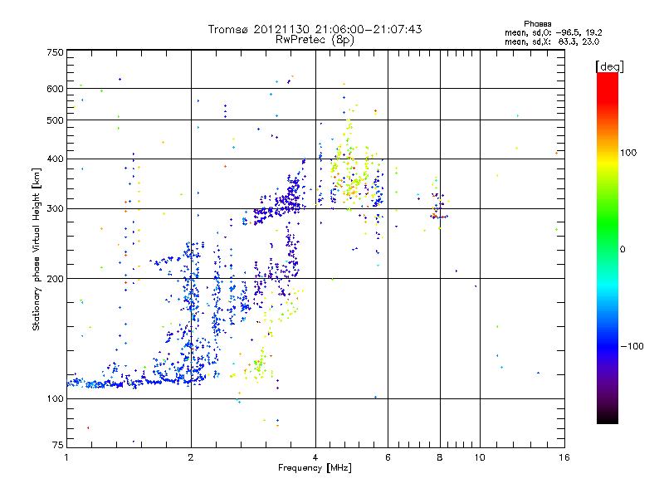Click the y-axis tick label '500'
The width and height of the screenshot is (664, 498).
tap(55, 120)
